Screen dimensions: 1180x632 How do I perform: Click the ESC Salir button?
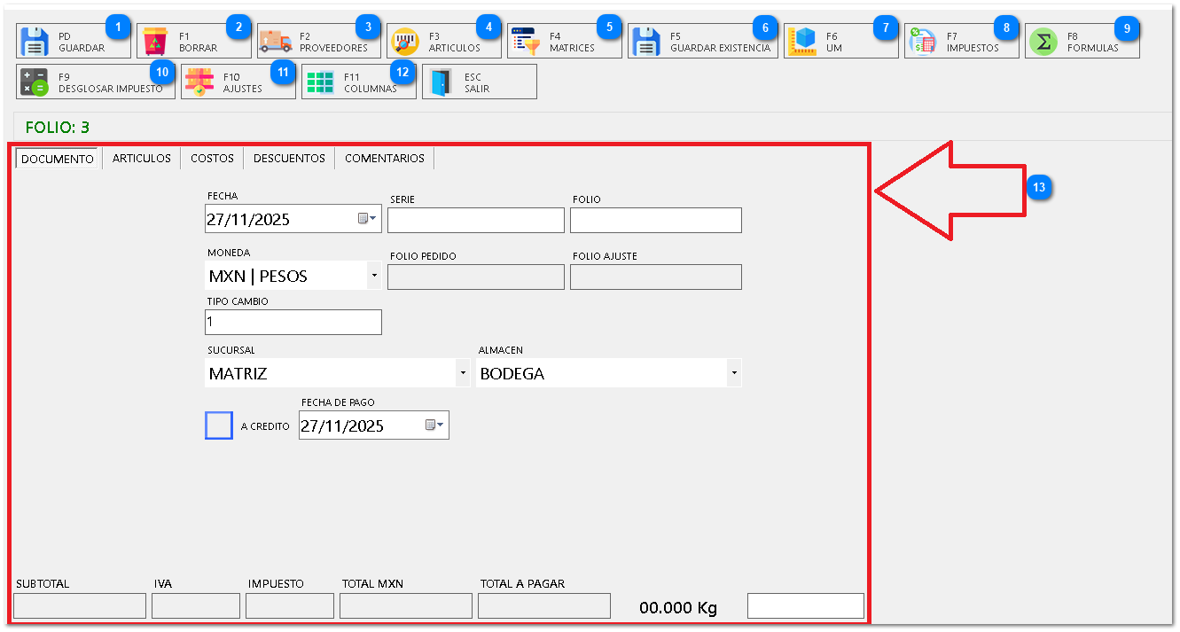[480, 82]
